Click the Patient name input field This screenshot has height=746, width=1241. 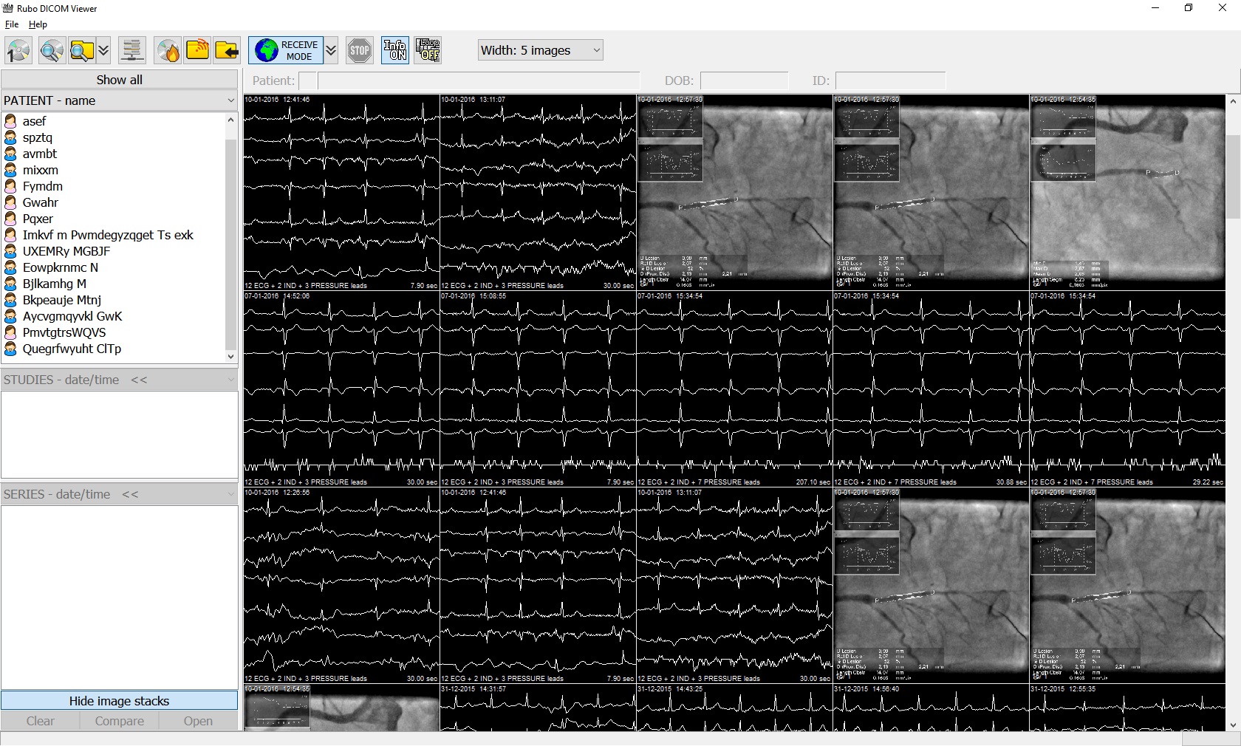pyautogui.click(x=479, y=81)
